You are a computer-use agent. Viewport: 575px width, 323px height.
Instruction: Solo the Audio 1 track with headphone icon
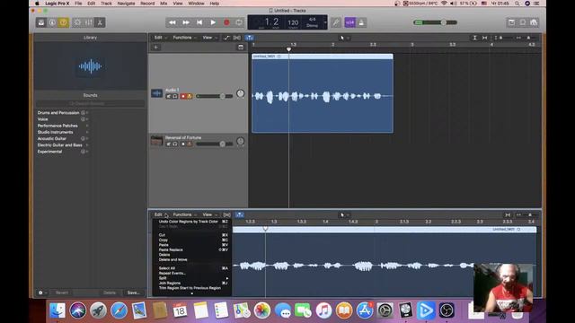[175, 96]
